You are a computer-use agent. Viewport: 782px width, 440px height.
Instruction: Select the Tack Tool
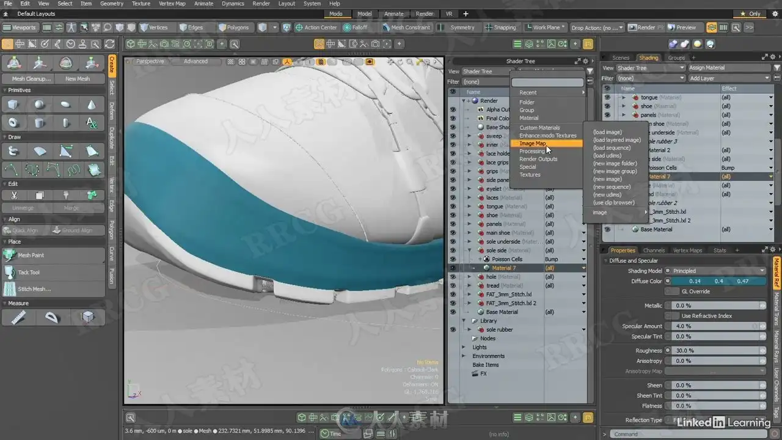click(x=28, y=273)
